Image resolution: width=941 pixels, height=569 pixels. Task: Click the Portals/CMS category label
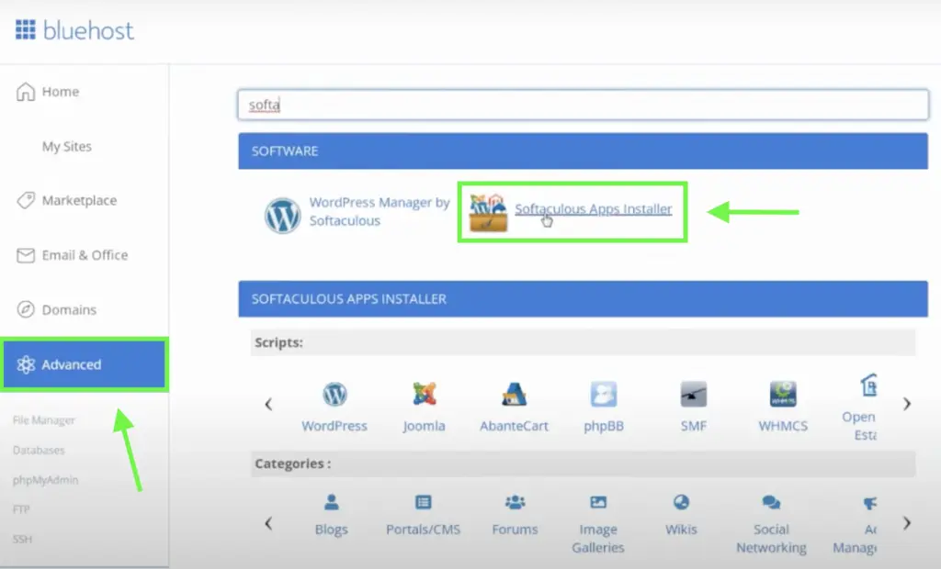tap(423, 530)
